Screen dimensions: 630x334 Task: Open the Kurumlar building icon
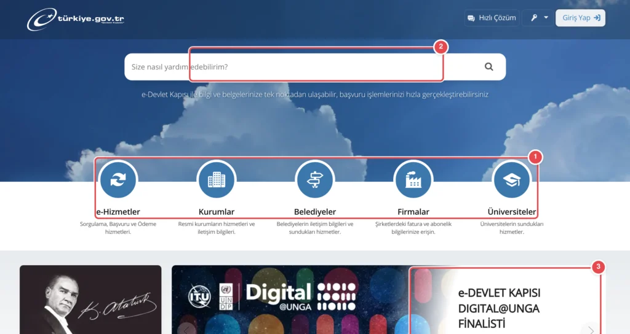(217, 179)
